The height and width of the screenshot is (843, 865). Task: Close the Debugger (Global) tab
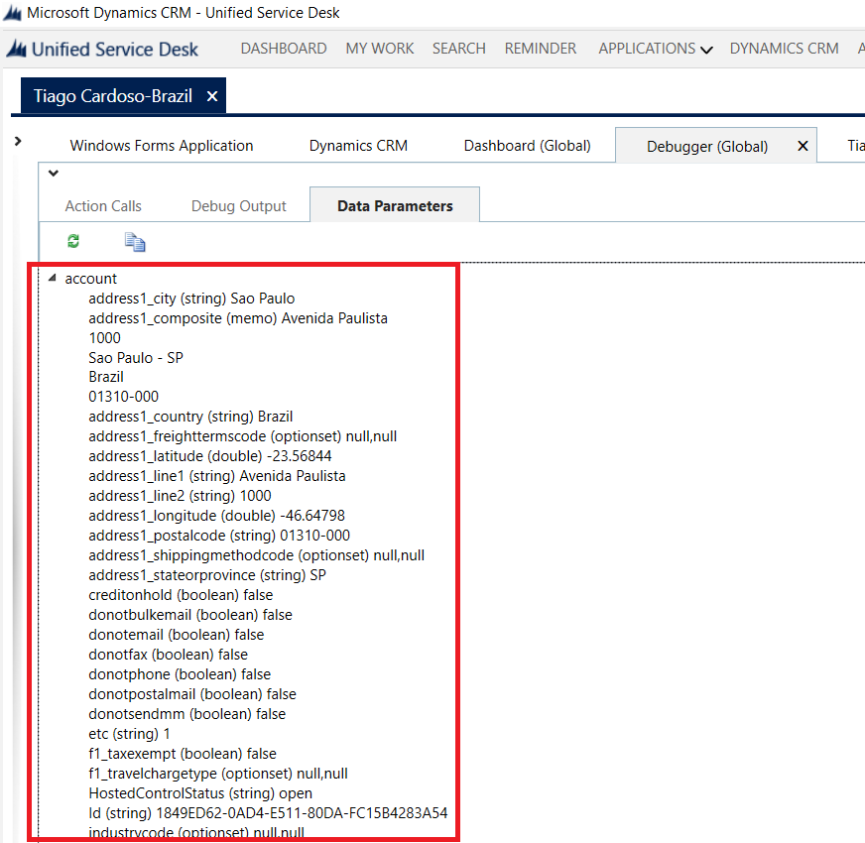802,146
